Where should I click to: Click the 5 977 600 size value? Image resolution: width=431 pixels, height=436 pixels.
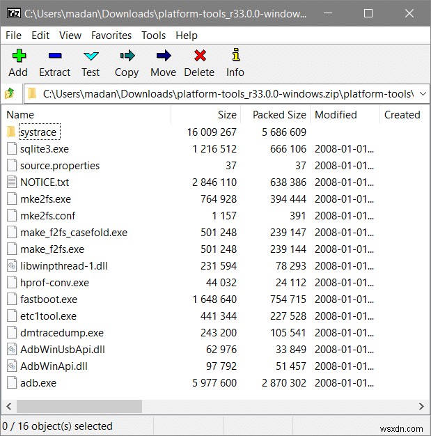[x=214, y=382]
